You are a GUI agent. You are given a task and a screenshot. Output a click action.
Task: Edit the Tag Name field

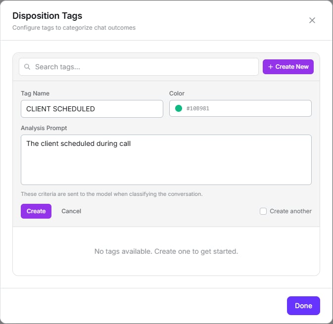coord(92,109)
